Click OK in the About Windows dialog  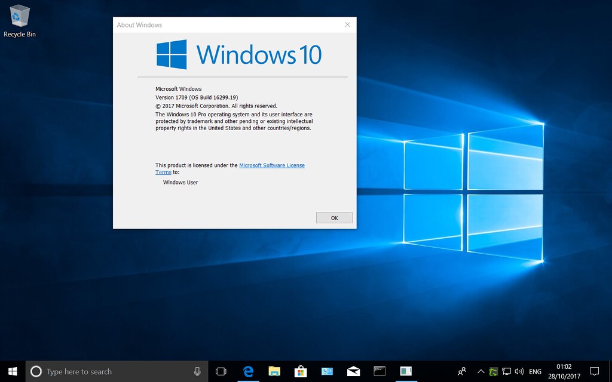(334, 218)
